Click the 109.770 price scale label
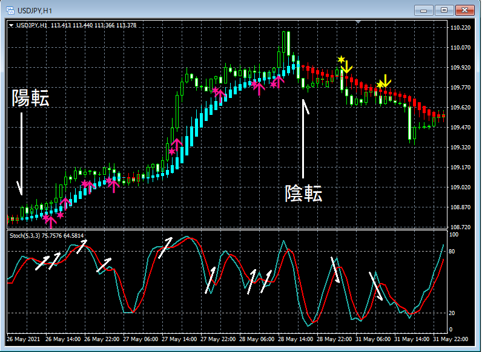The image size is (482, 352). 460,88
